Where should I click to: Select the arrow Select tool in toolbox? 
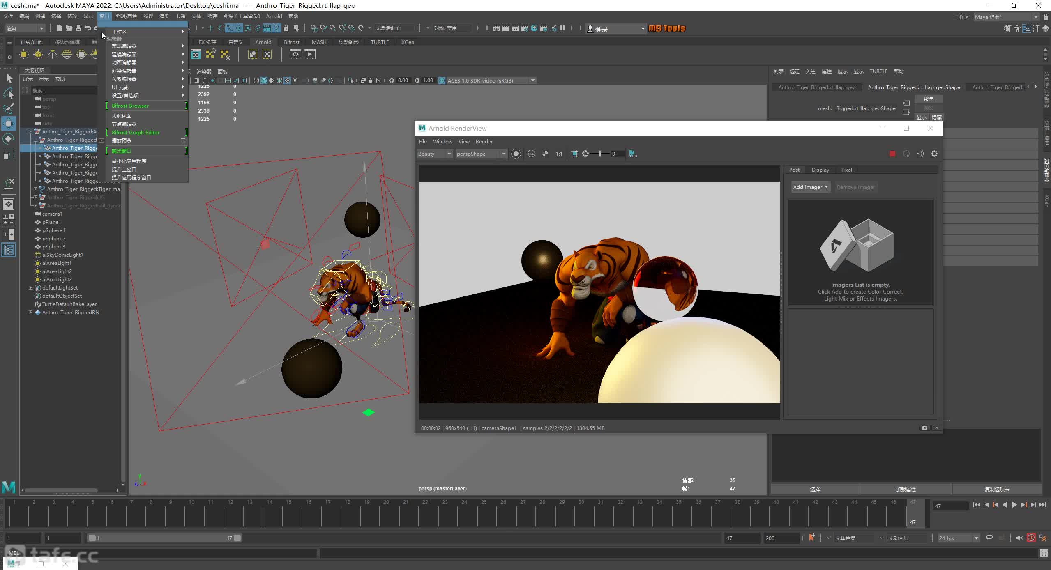(9, 78)
